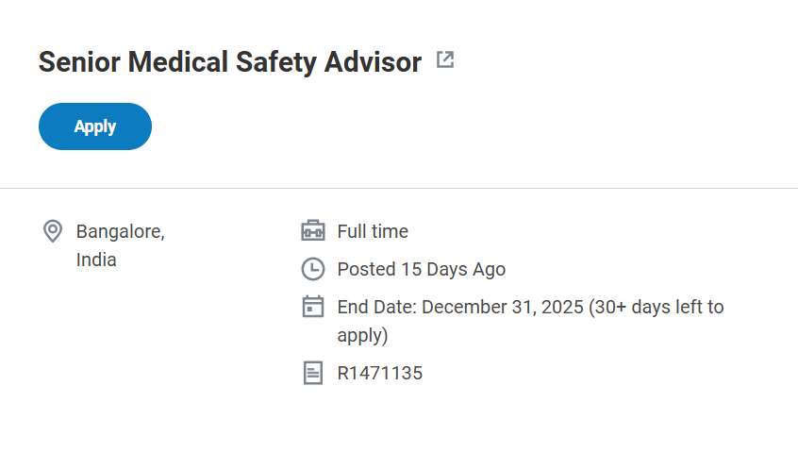798x453 pixels.
Task: Click the Apply button
Action: click(94, 126)
